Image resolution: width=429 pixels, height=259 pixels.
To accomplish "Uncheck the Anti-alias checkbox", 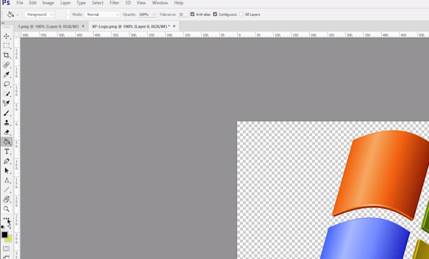I will [x=192, y=15].
